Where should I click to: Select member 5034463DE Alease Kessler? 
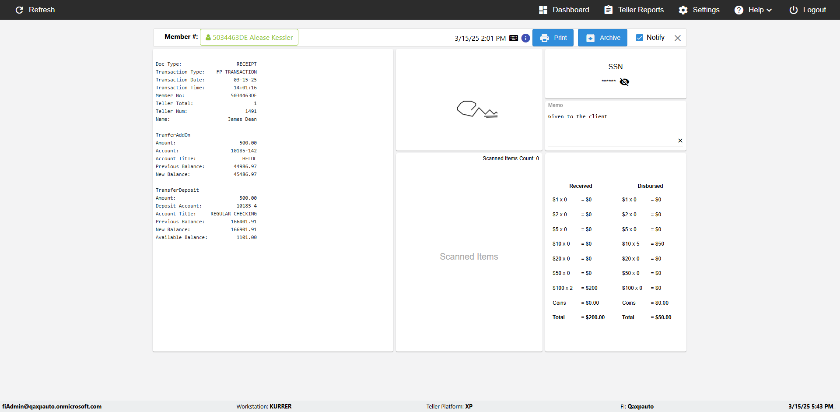(x=249, y=37)
